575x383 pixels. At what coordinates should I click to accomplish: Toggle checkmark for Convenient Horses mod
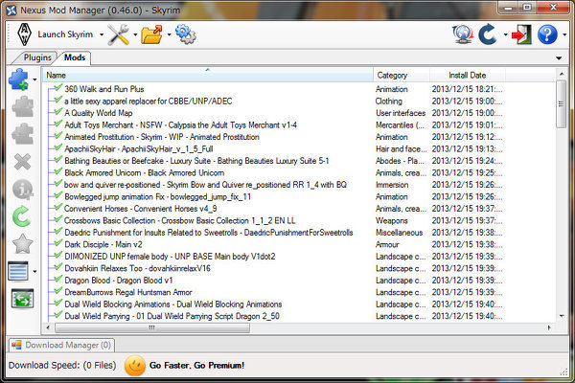coord(58,209)
